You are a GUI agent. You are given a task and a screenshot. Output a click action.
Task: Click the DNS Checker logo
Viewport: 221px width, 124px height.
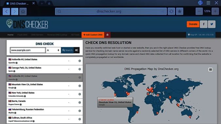pyautogui.click(x=27, y=24)
